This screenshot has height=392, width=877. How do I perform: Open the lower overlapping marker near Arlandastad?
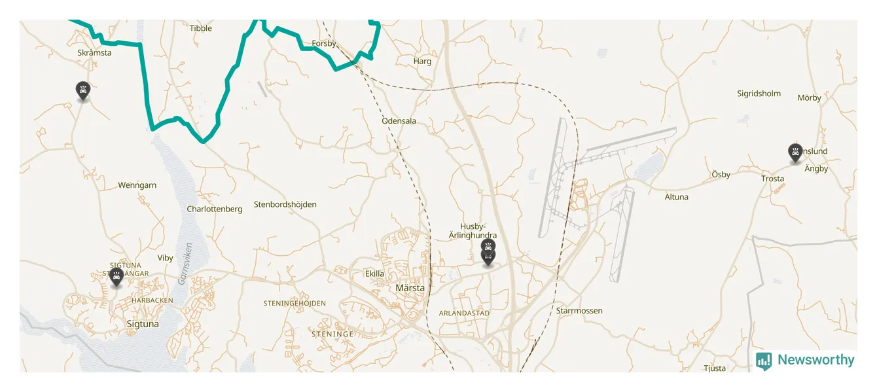coord(488,259)
